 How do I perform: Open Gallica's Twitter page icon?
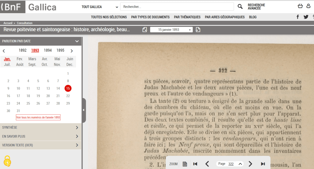pos(306,17)
